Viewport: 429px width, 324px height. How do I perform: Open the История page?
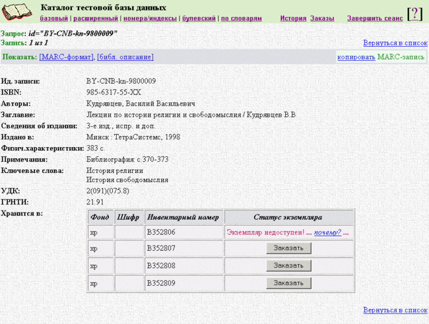293,19
